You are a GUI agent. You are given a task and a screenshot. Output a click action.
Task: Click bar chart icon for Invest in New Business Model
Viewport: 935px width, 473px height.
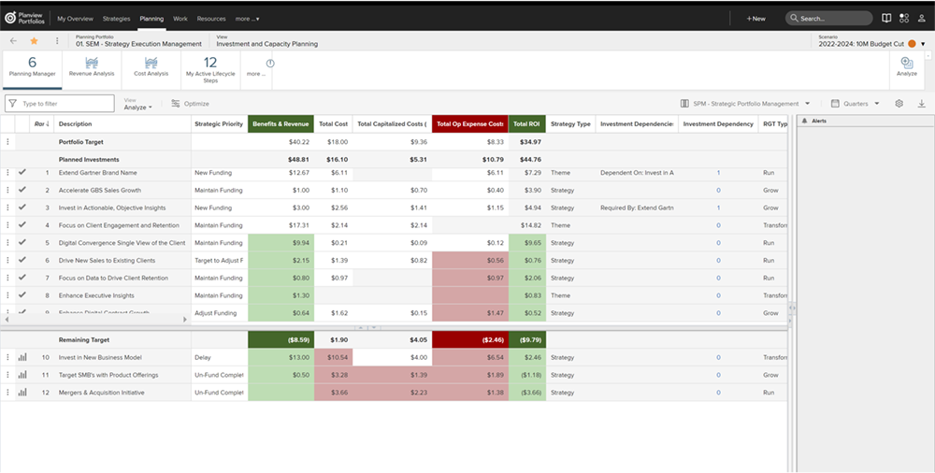(x=22, y=357)
